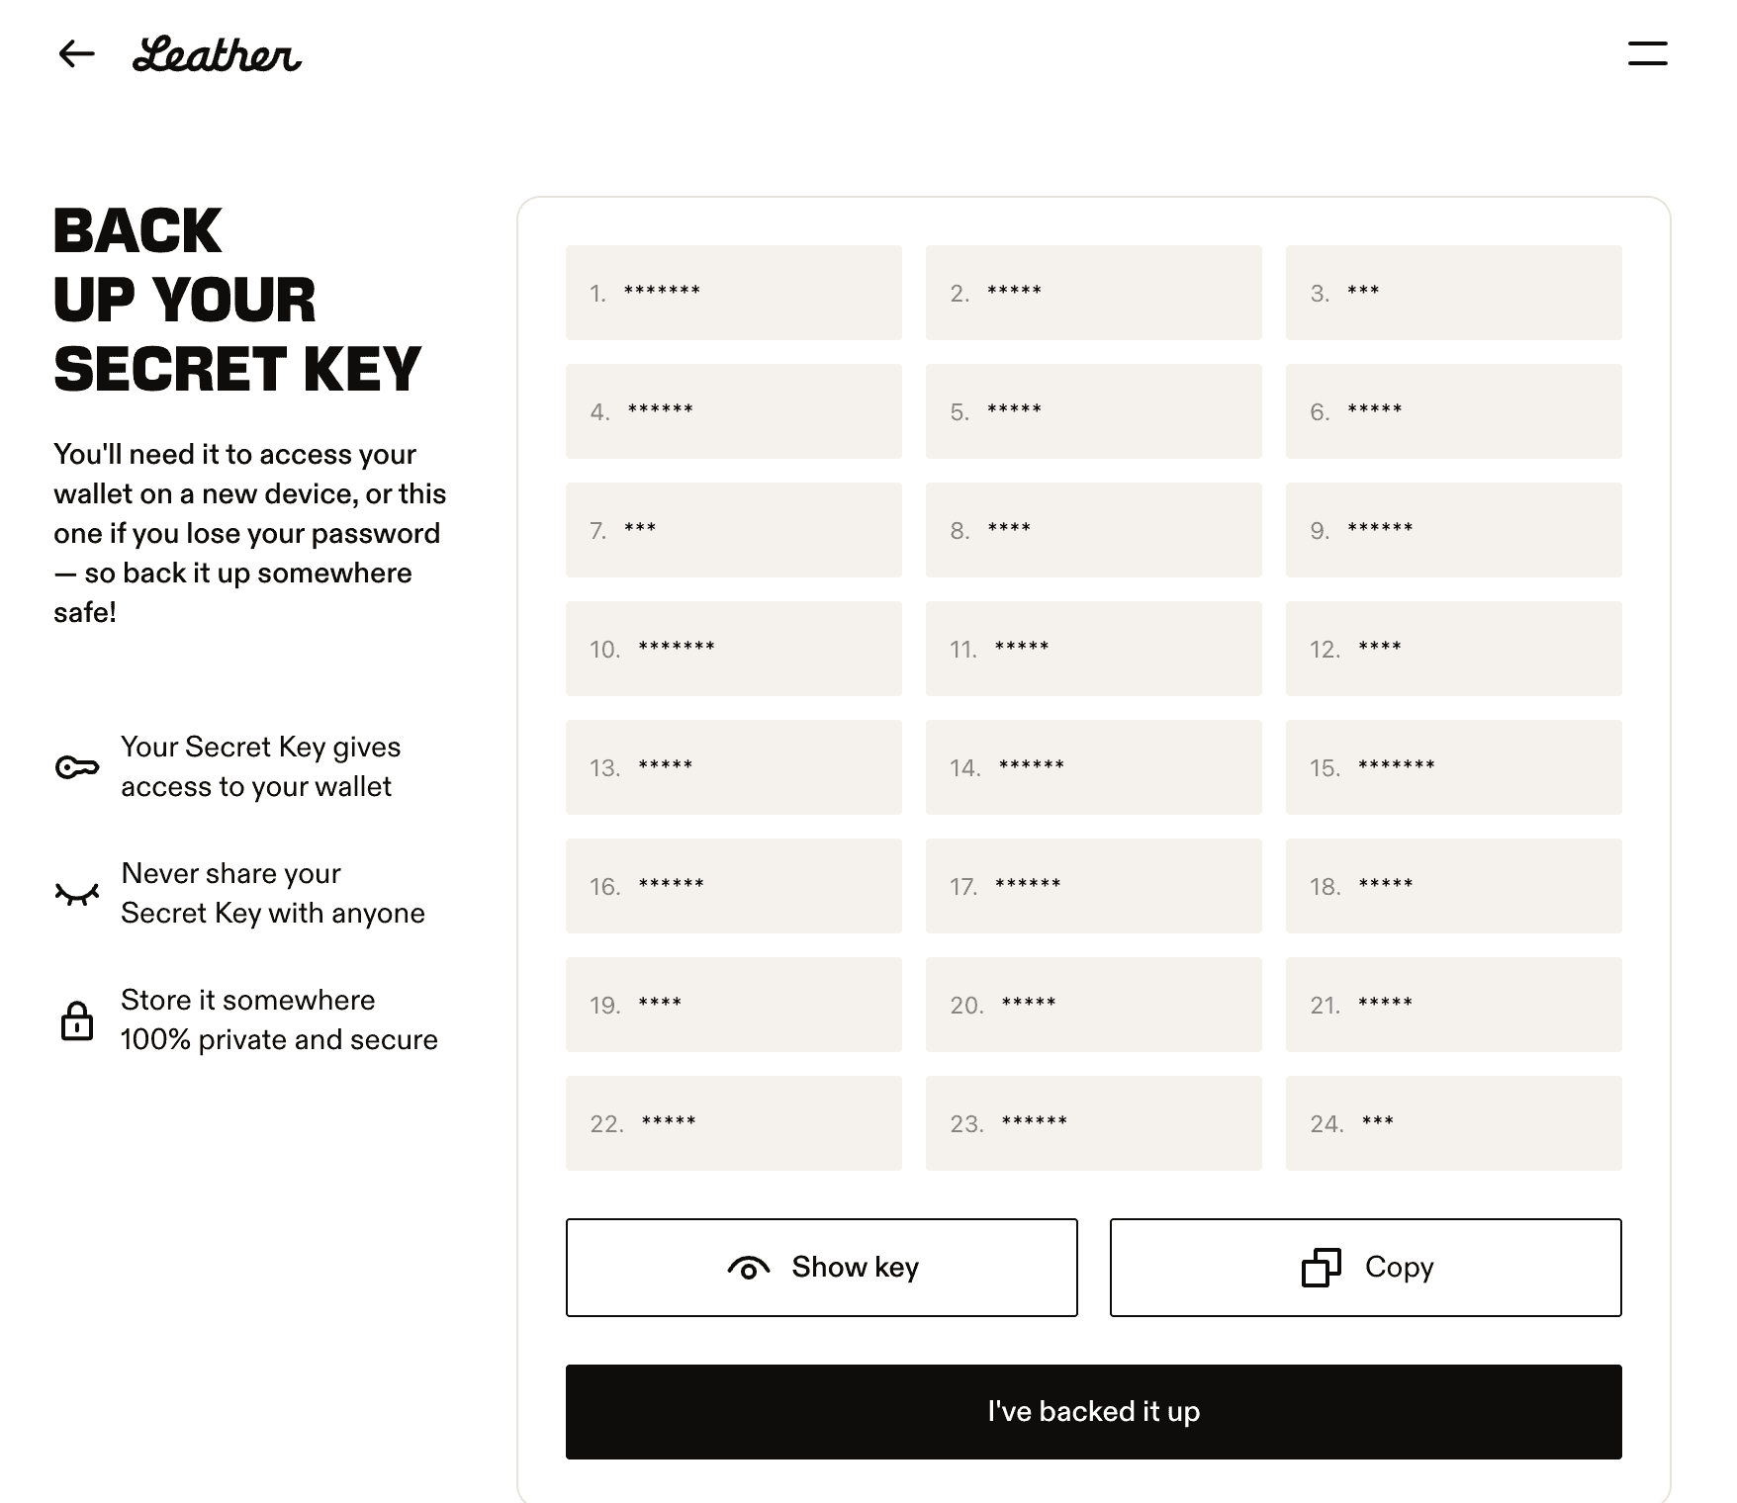This screenshot has height=1503, width=1737.
Task: Open the hamburger menu
Action: click(x=1647, y=53)
